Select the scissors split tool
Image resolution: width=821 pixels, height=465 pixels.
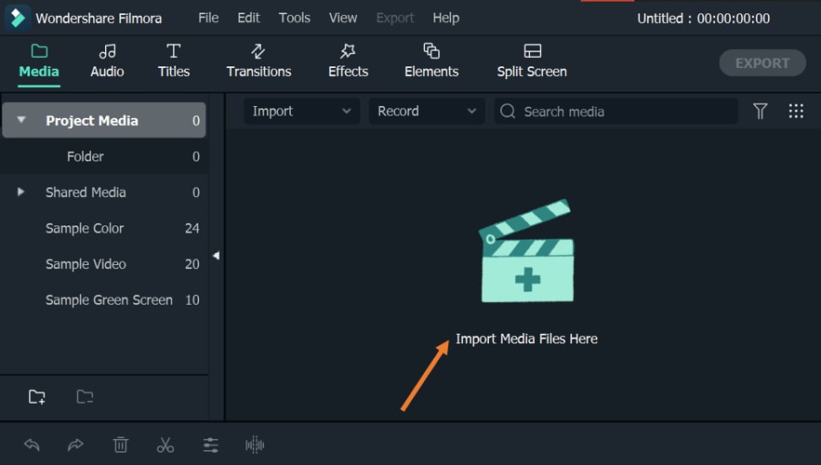[166, 445]
